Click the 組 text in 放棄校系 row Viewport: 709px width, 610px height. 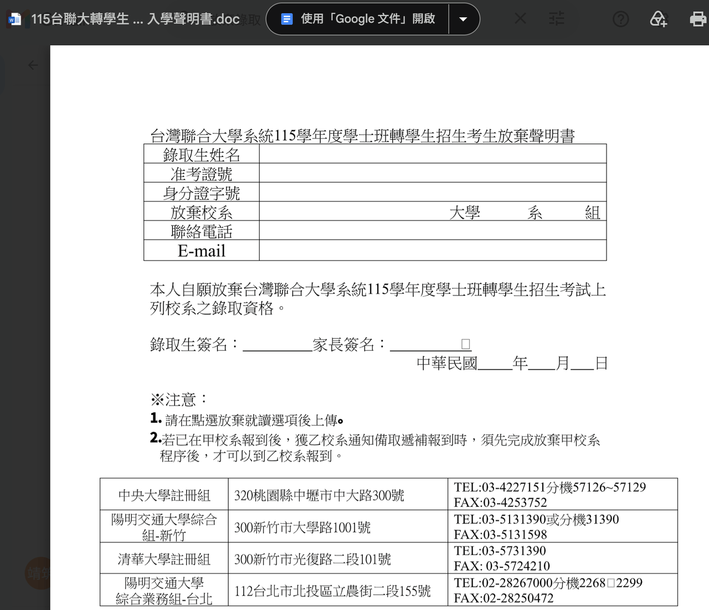point(593,212)
